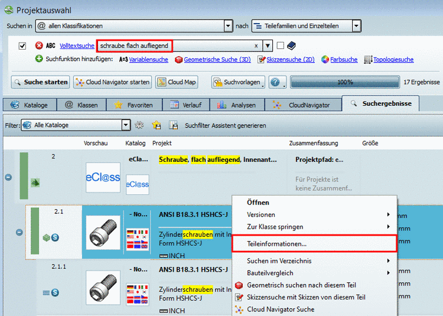Toggle the checkbox beside the dictionary icon

click(x=280, y=45)
